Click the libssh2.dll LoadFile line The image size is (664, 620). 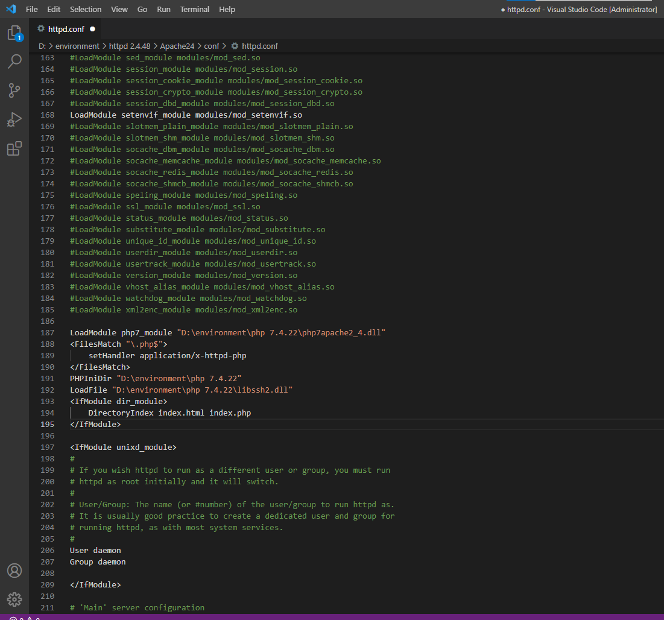click(182, 390)
